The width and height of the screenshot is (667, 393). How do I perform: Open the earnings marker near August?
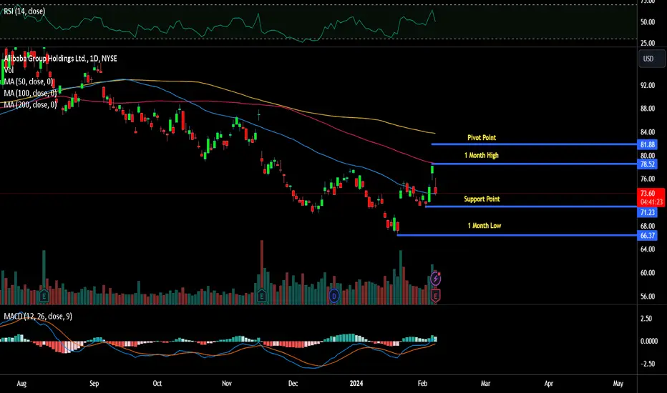tap(44, 296)
